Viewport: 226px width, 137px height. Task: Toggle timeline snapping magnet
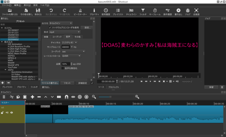pyautogui.click(x=66, y=97)
